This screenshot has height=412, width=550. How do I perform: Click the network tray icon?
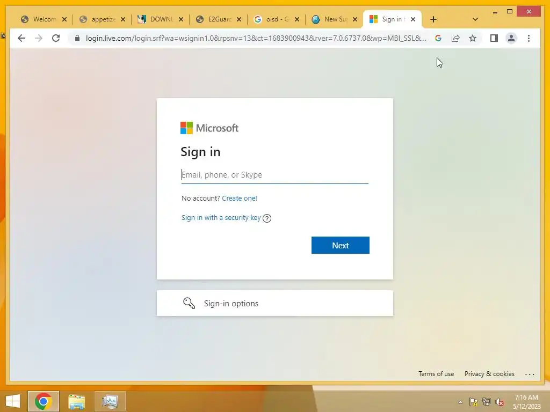coord(487,402)
